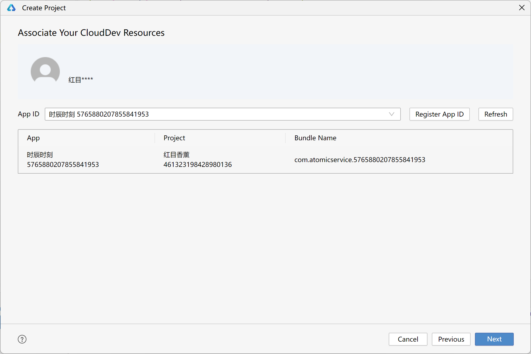
Task: Expand the App ID dropdown arrow
Action: [392, 114]
